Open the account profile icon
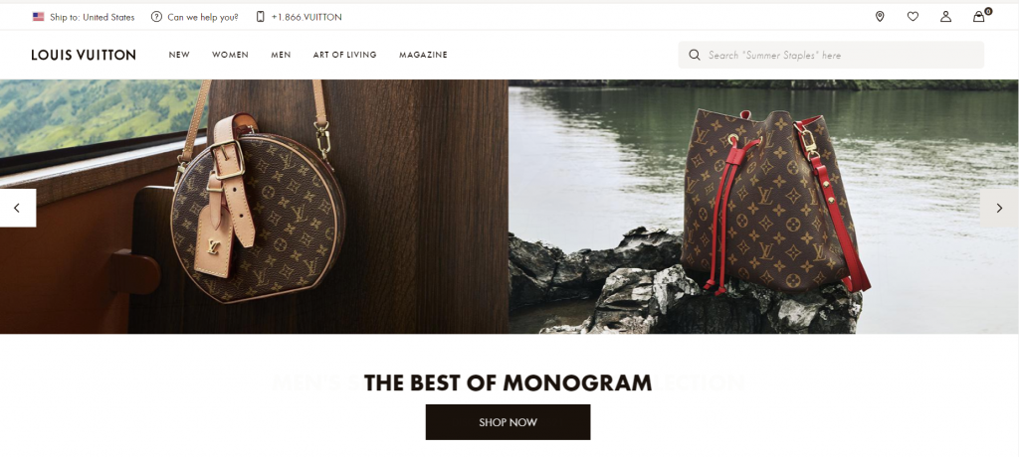 coord(945,17)
